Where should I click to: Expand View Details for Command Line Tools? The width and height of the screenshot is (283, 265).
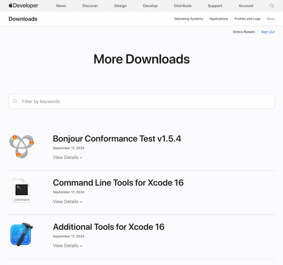(x=68, y=202)
